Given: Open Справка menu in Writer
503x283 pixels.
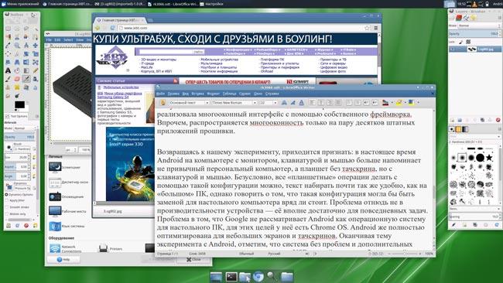Looking at the screenshot, I should click(272, 94).
